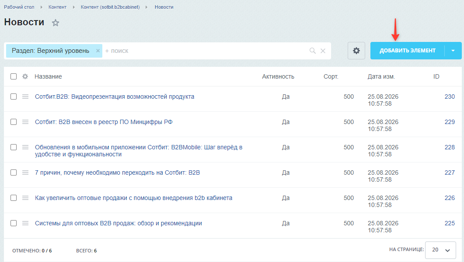Screen dimensions: 464x262
Task: Open 'Как увеличить оптовые продажи' news link
Action: [133, 198]
